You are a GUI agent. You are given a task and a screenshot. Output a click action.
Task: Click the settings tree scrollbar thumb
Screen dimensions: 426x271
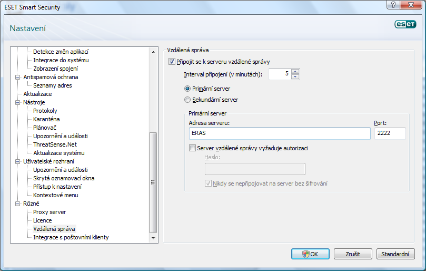click(153, 182)
